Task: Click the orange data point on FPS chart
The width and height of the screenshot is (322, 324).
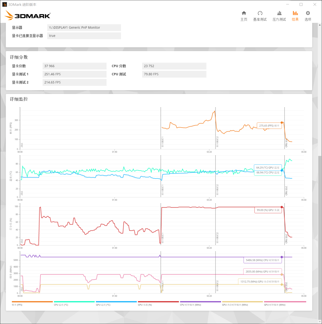Action: coord(282,122)
